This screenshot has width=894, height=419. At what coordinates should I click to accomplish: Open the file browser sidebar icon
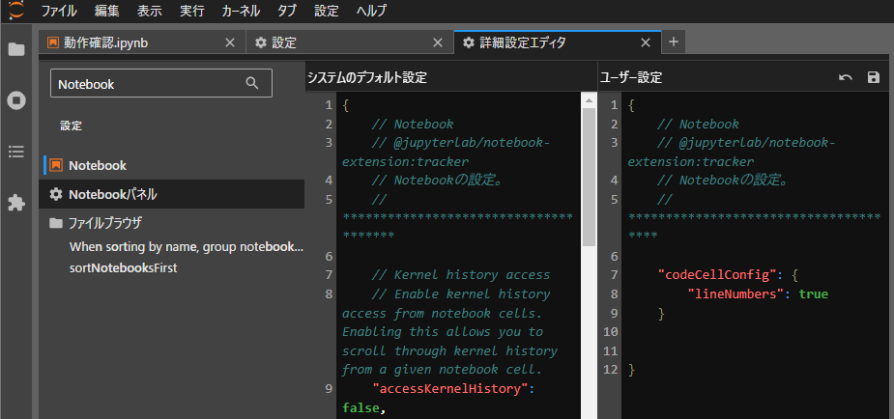tap(16, 49)
